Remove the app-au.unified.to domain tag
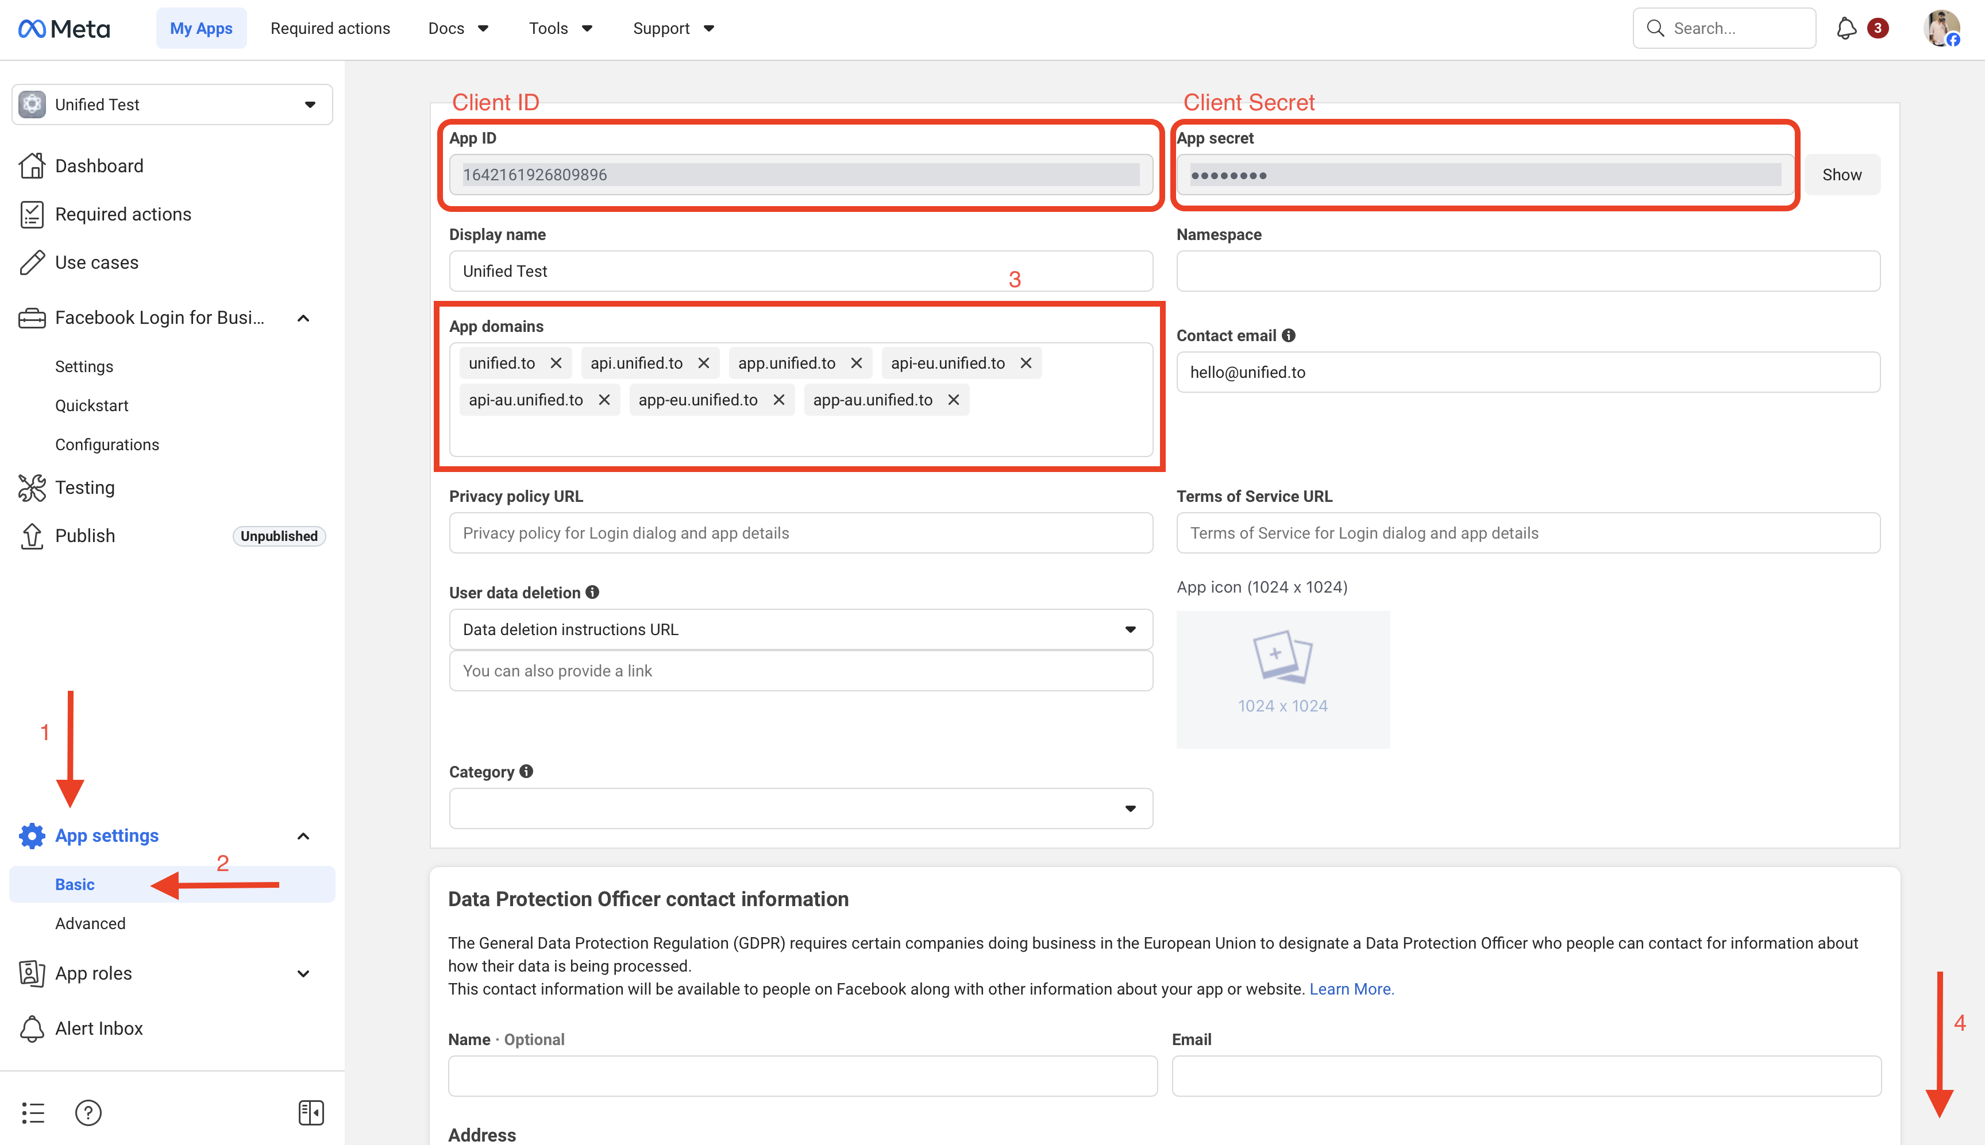The height and width of the screenshot is (1145, 1985). tap(953, 400)
